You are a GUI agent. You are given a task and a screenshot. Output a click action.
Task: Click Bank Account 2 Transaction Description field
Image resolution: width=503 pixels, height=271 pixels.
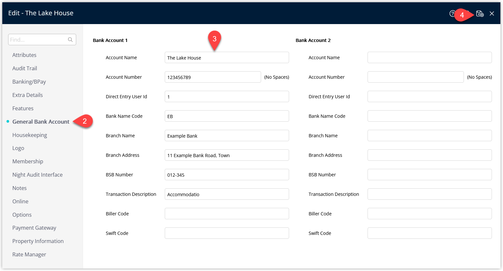(430, 194)
